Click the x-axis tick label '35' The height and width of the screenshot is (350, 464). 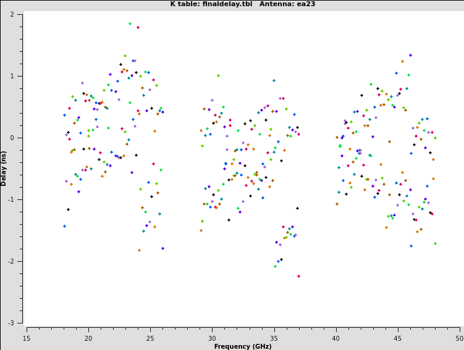click(274, 339)
